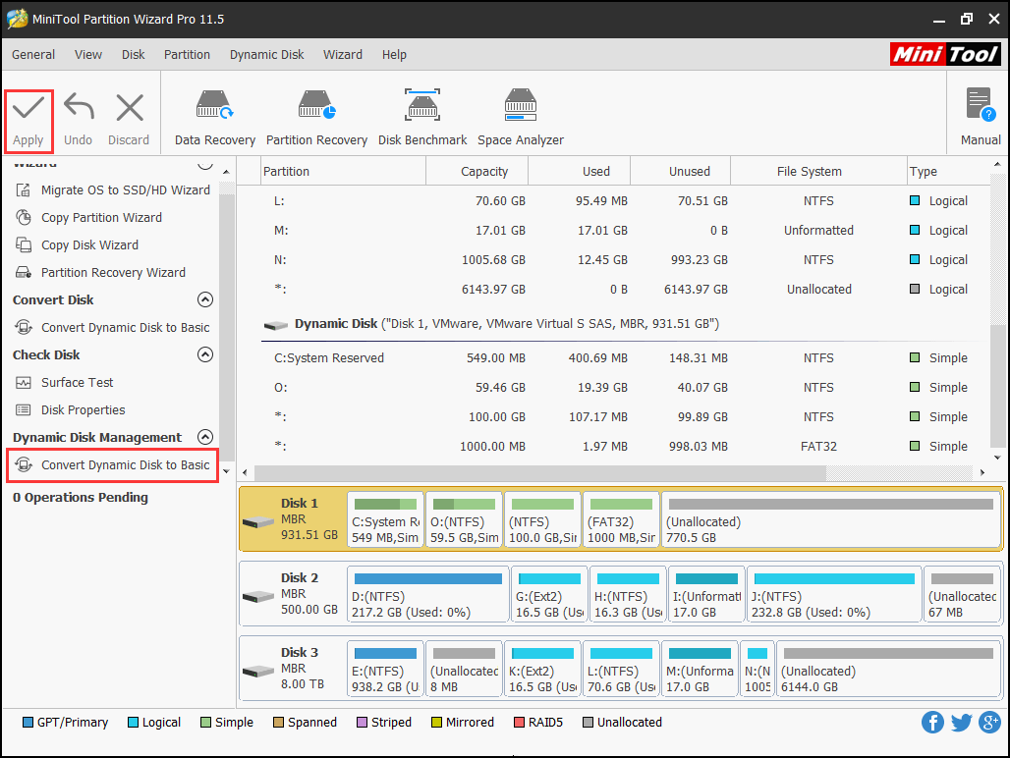Click Convert Dynamic Disk to Basic under Dynamic Disk Management
This screenshot has width=1010, height=758.
[113, 465]
